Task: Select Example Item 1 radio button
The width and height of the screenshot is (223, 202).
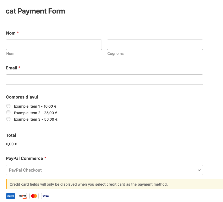Action: point(8,106)
